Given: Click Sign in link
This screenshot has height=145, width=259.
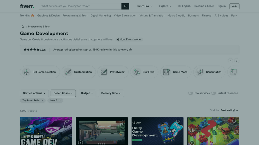Looking at the screenshot, I should coord(221,6).
